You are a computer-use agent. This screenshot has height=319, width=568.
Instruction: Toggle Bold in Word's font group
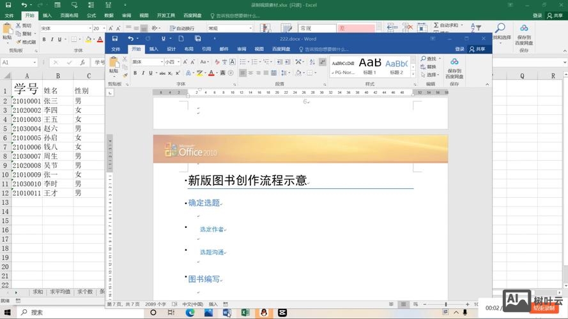[x=135, y=73]
